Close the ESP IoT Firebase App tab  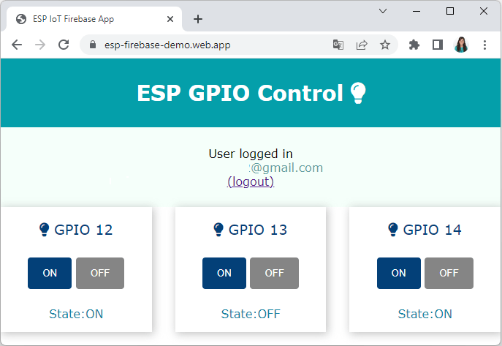pos(171,19)
